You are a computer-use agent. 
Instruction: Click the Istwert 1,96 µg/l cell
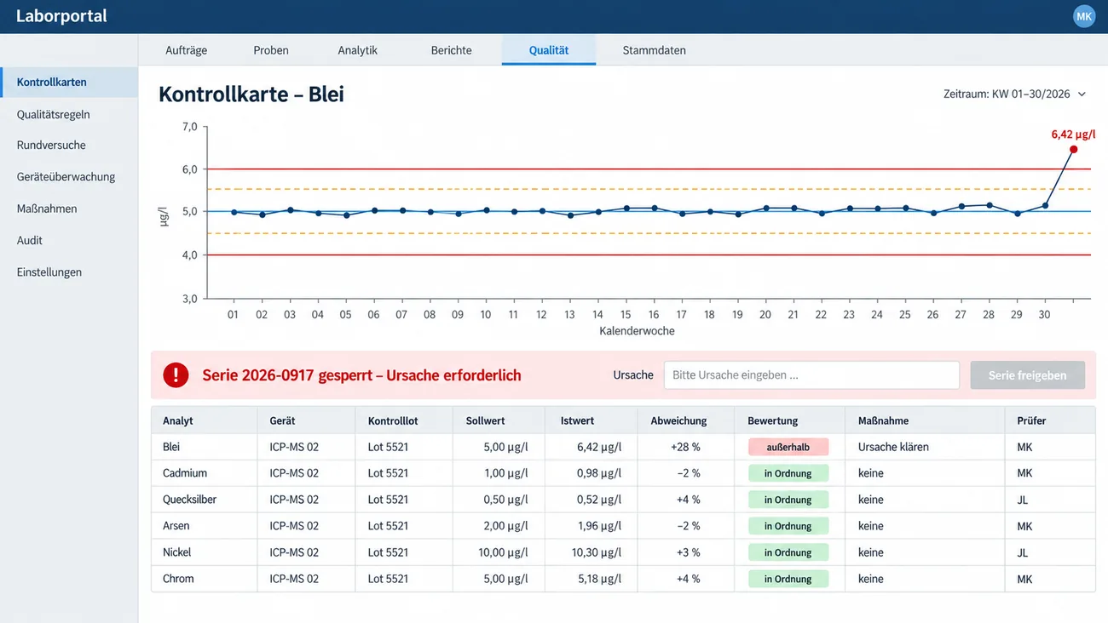pyautogui.click(x=592, y=526)
